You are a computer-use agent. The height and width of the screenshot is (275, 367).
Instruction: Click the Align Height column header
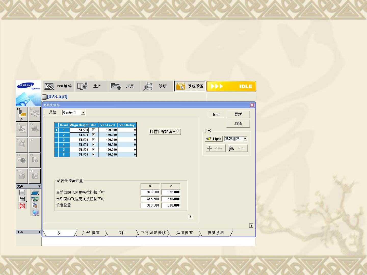pyautogui.click(x=79, y=125)
